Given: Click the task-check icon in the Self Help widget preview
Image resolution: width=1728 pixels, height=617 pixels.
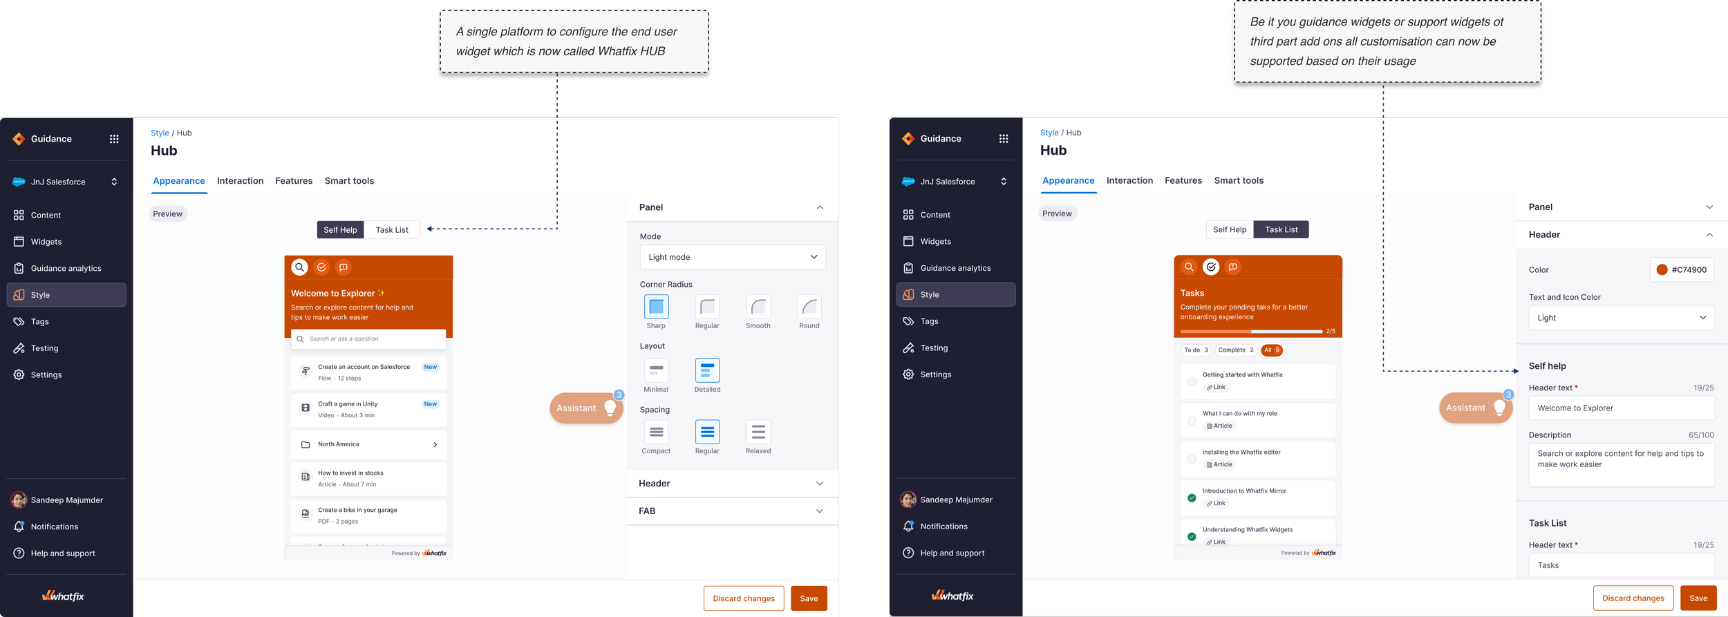Looking at the screenshot, I should [x=321, y=267].
